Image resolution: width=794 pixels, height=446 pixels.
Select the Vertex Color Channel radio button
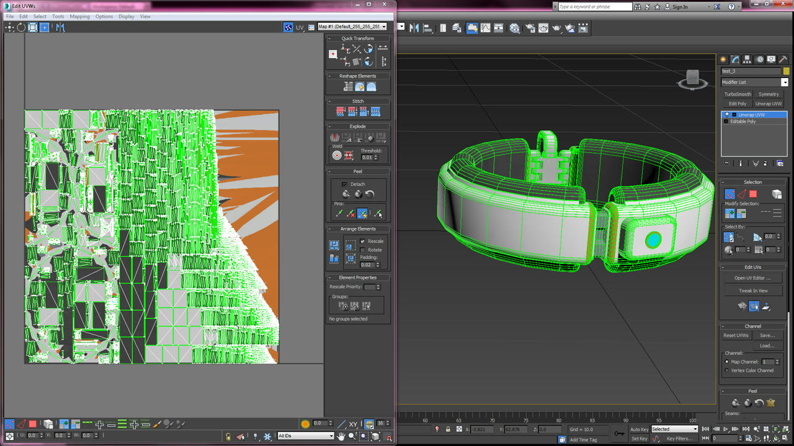(x=727, y=370)
